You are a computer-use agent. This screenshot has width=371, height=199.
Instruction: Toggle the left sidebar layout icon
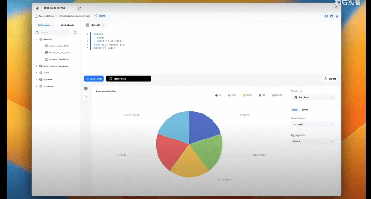tap(326, 16)
